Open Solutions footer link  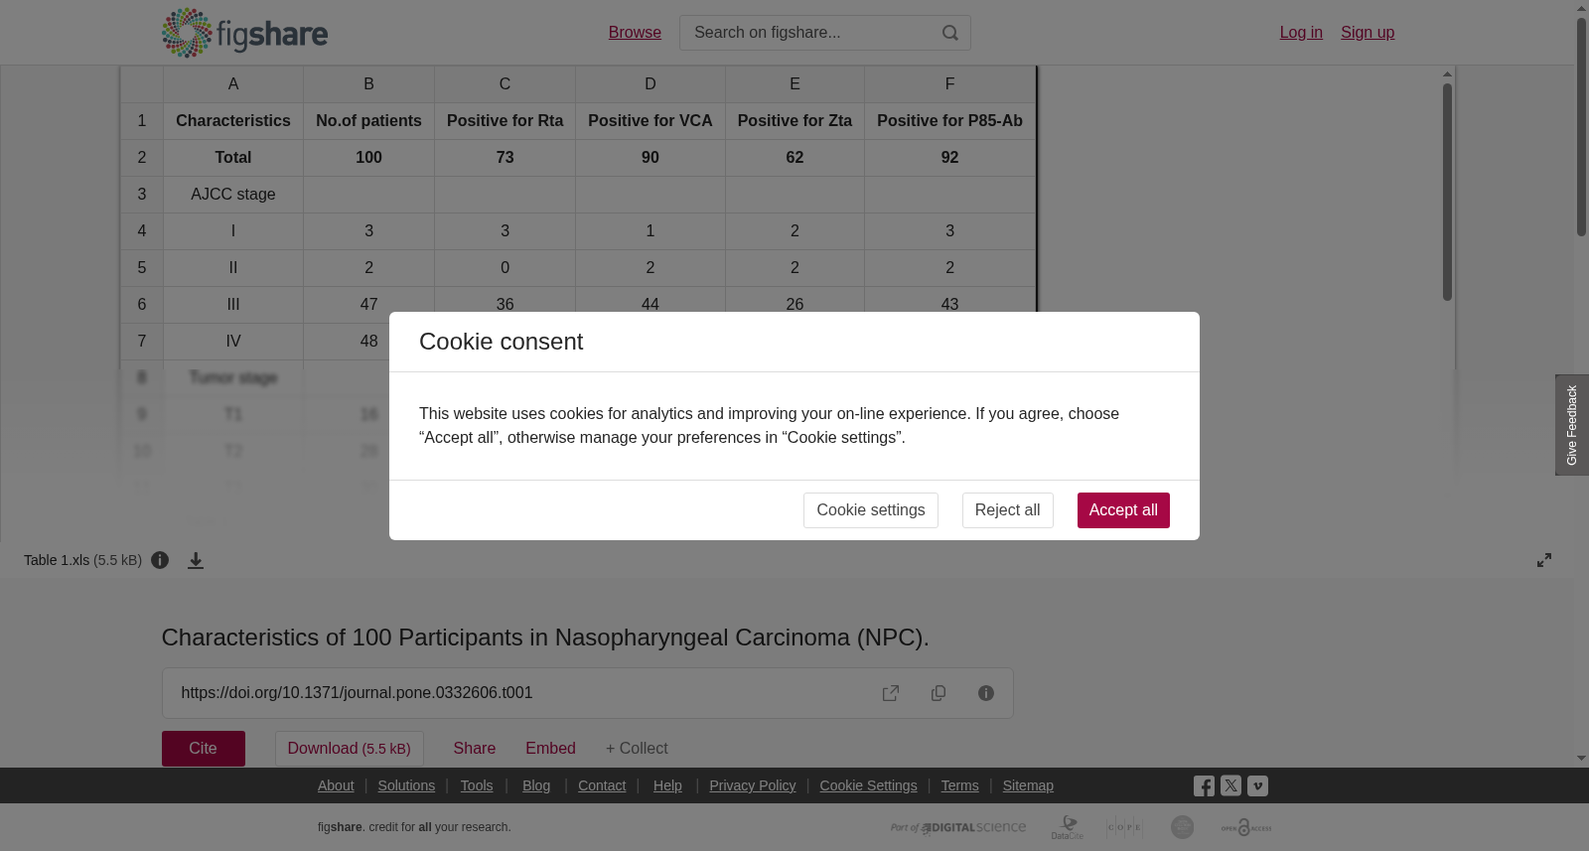pyautogui.click(x=406, y=785)
